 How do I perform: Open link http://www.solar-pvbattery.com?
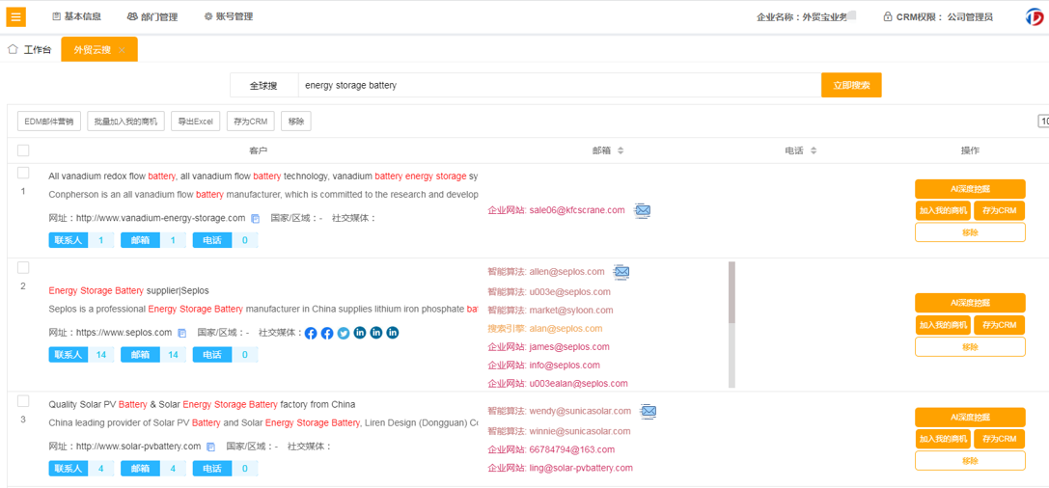click(x=139, y=447)
